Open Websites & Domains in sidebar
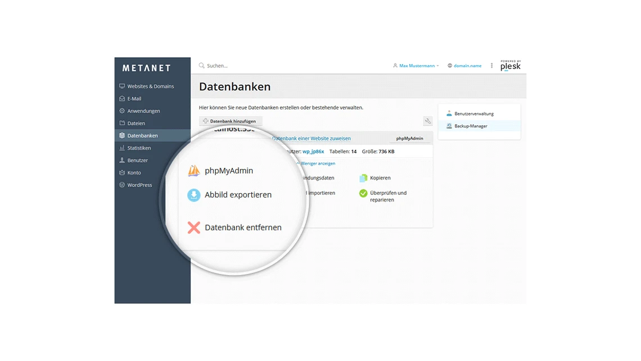The width and height of the screenshot is (641, 361). pyautogui.click(x=150, y=86)
